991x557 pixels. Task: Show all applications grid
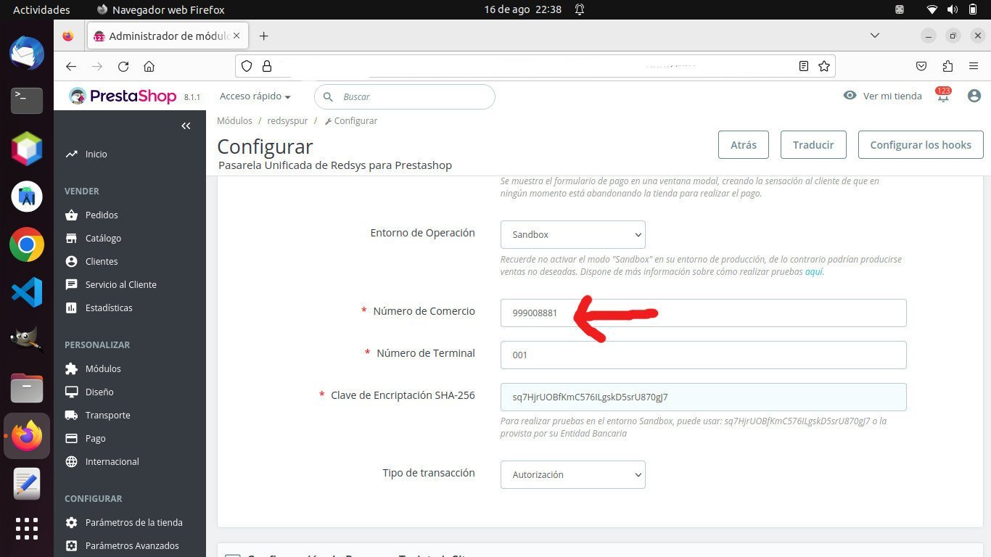click(27, 529)
